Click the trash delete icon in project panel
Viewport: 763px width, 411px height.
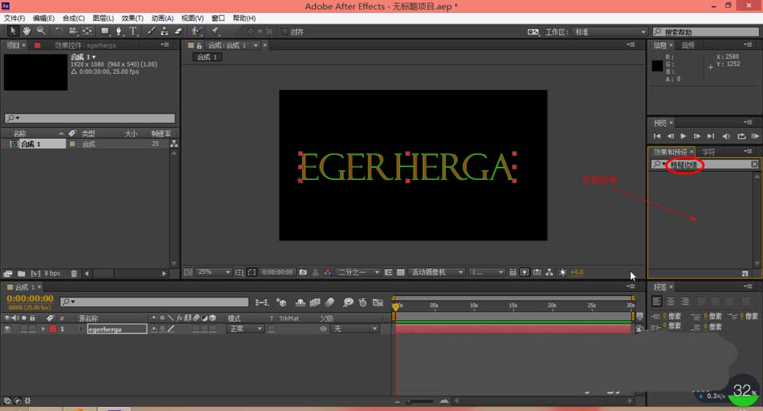click(x=74, y=273)
